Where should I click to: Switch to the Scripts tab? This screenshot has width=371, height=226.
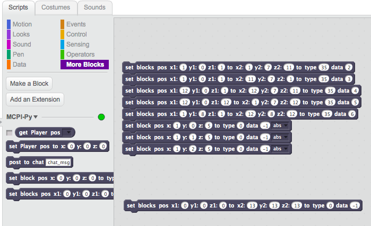click(18, 7)
